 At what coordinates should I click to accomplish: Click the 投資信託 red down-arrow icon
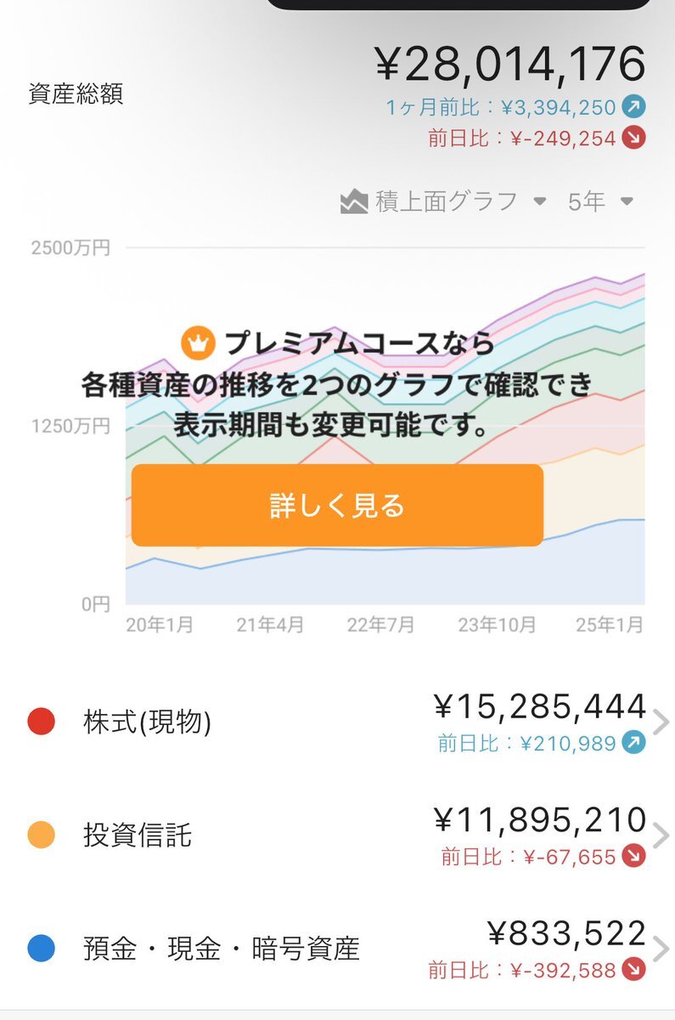click(x=633, y=857)
